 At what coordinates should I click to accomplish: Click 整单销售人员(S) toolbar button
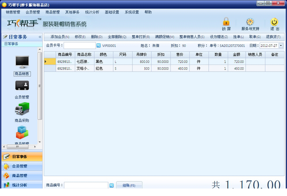click(x=192, y=37)
